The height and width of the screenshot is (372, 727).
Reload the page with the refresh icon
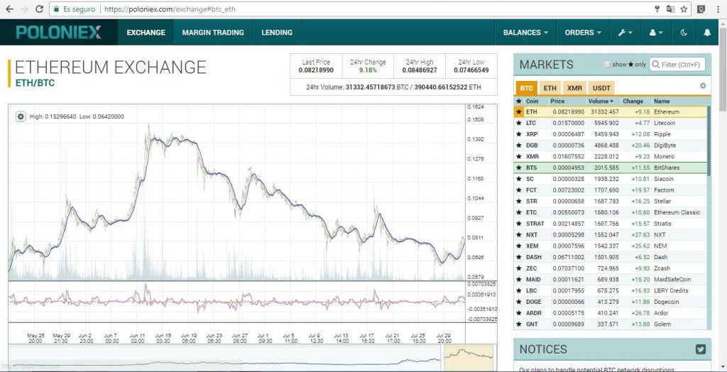40,9
